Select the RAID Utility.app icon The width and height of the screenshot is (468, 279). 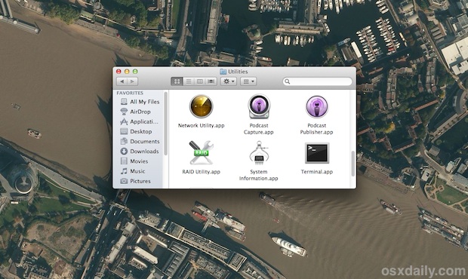tap(201, 152)
